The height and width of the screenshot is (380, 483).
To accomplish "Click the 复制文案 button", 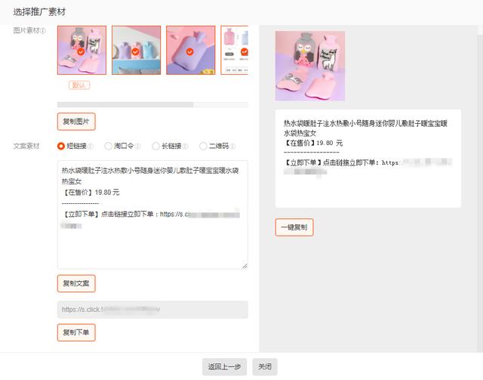I will point(76,283).
